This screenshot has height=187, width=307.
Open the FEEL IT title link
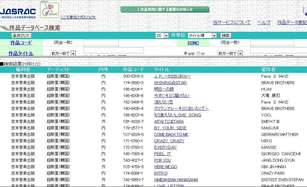(162, 154)
